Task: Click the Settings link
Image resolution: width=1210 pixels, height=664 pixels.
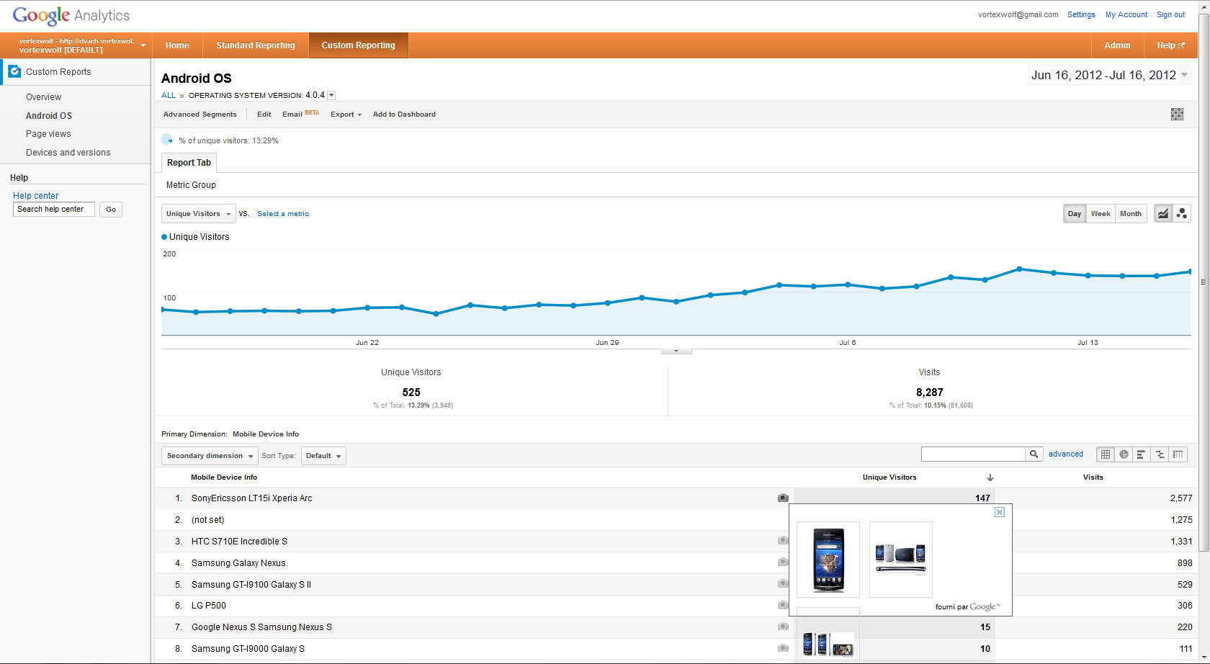Action: coord(1081,14)
